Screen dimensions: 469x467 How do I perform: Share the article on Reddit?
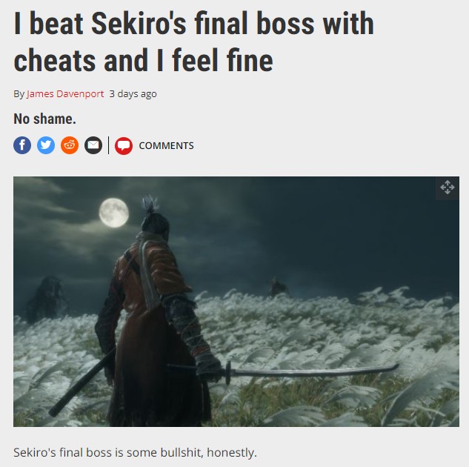pos(70,145)
